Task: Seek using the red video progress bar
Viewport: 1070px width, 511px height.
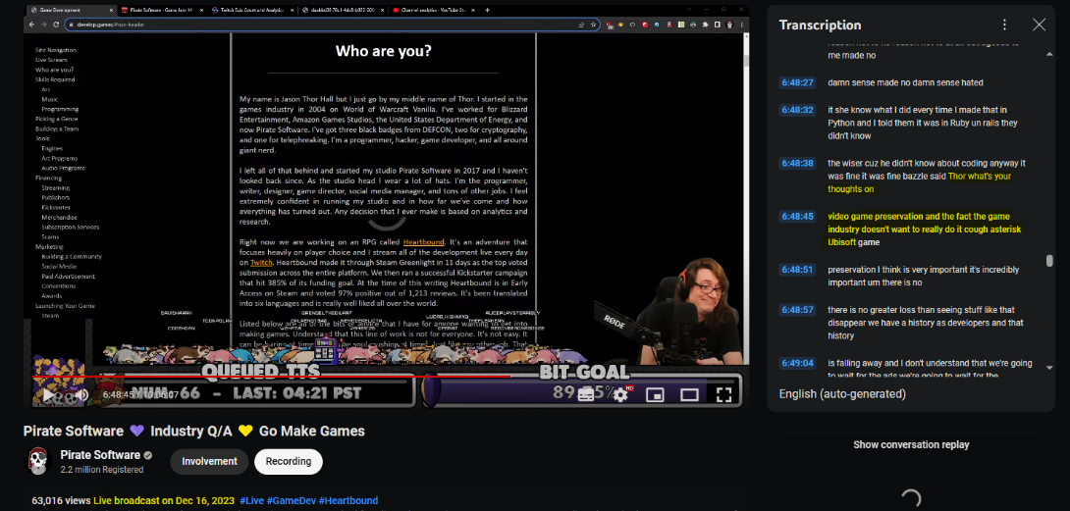Action: tap(386, 376)
